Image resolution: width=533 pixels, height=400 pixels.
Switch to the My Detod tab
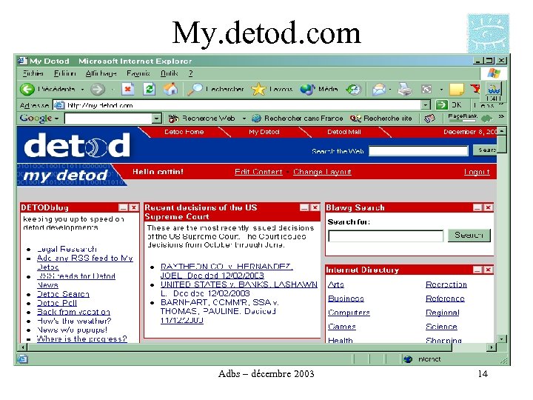[x=264, y=132]
